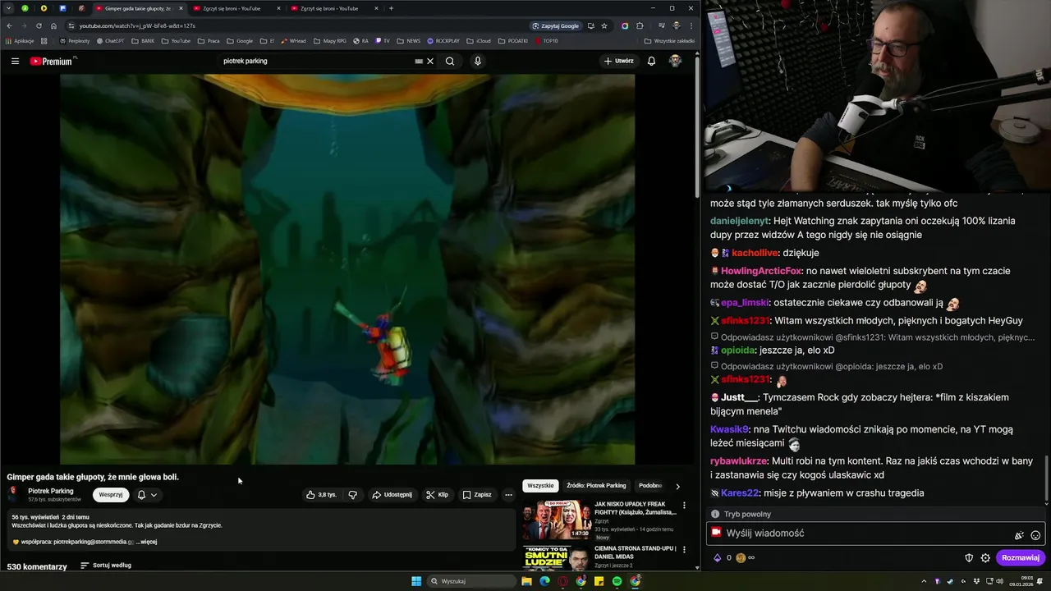
Task: Open browser extensions puzzle icon
Action: point(640,25)
